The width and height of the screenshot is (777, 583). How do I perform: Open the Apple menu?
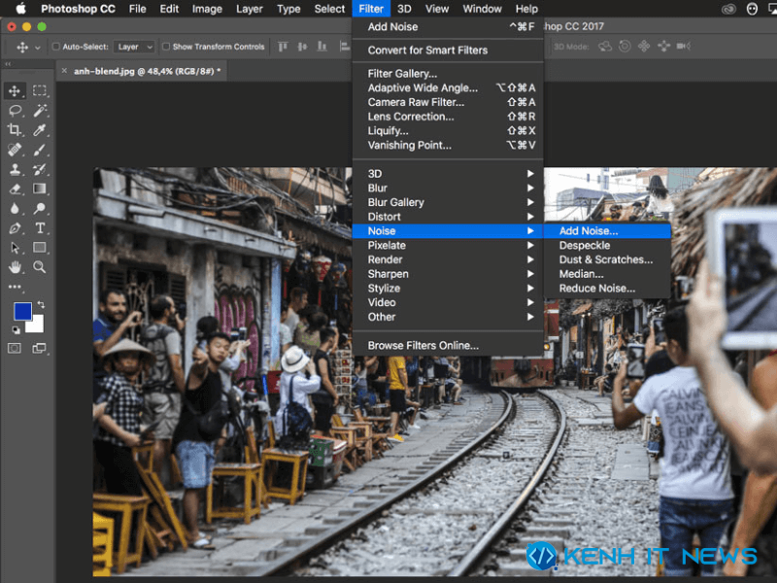20,9
